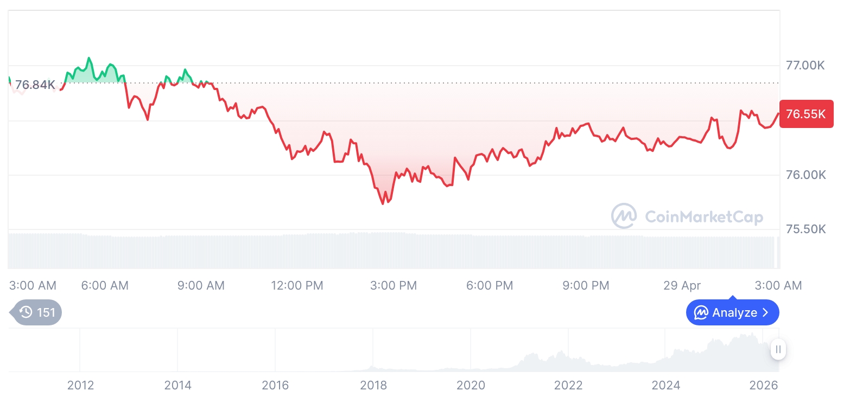
Task: Click the 6:00 PM time axis label
Action: (490, 285)
